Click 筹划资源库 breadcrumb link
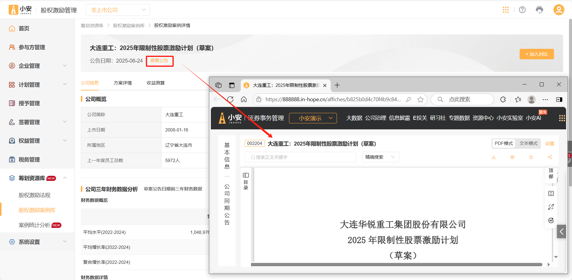Viewport: 572px width, 280px height. coord(92,25)
